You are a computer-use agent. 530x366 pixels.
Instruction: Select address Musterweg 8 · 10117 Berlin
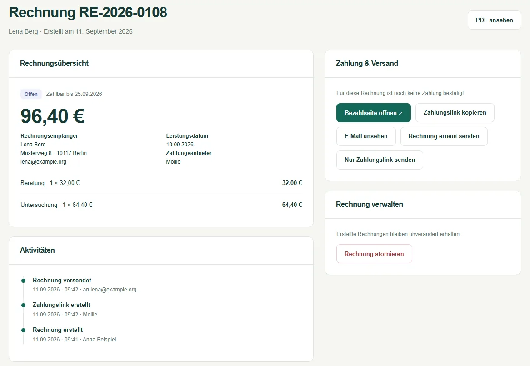click(x=53, y=153)
